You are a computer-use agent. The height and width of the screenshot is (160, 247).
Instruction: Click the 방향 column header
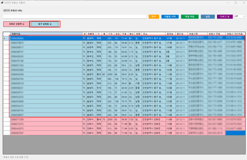coord(138,34)
